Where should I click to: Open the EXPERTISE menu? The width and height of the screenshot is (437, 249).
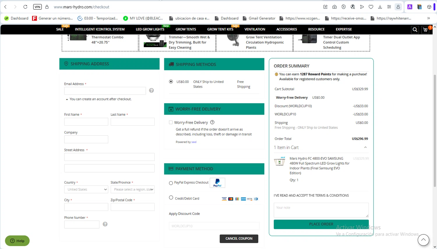tap(344, 29)
